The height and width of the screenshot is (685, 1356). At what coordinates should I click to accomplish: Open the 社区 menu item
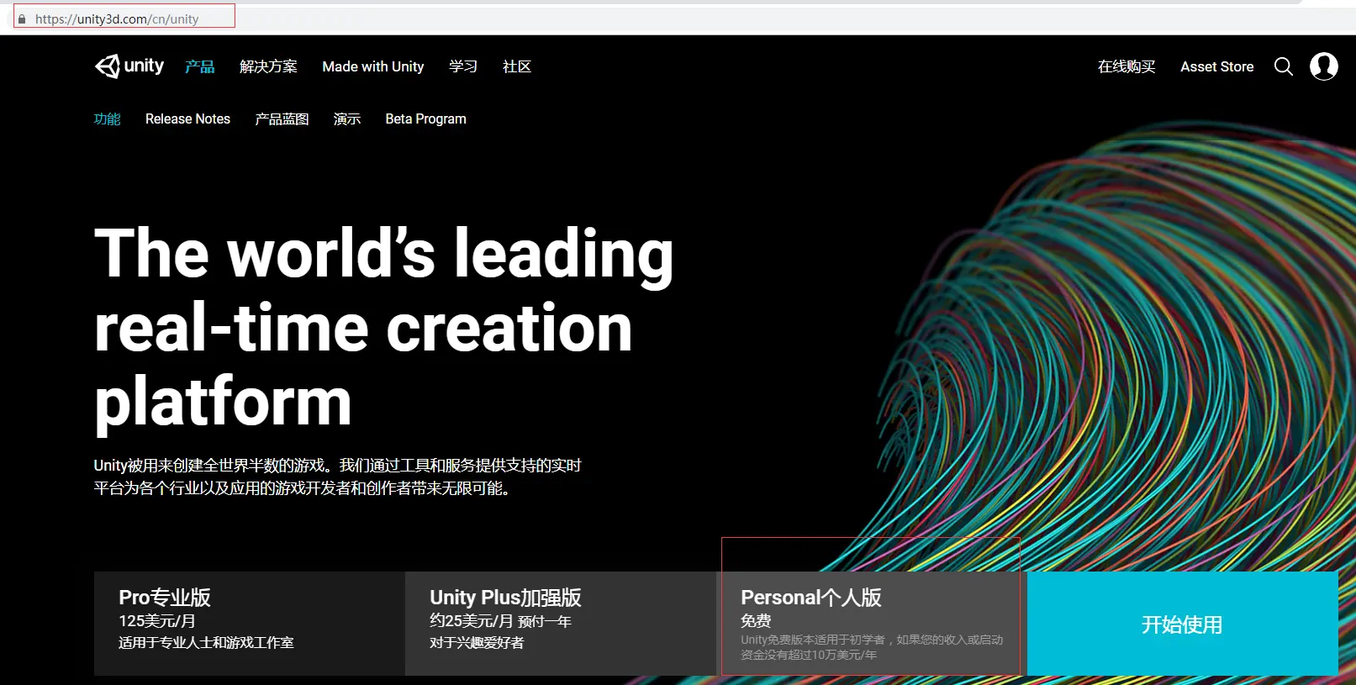pos(517,66)
